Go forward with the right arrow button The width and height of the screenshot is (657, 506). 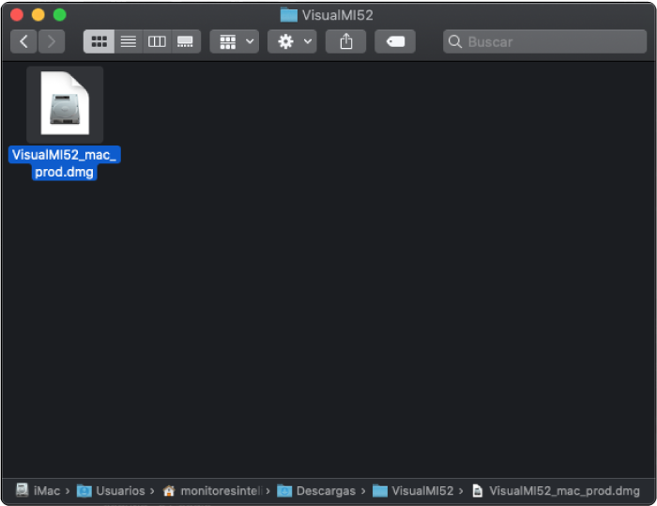click(x=52, y=41)
